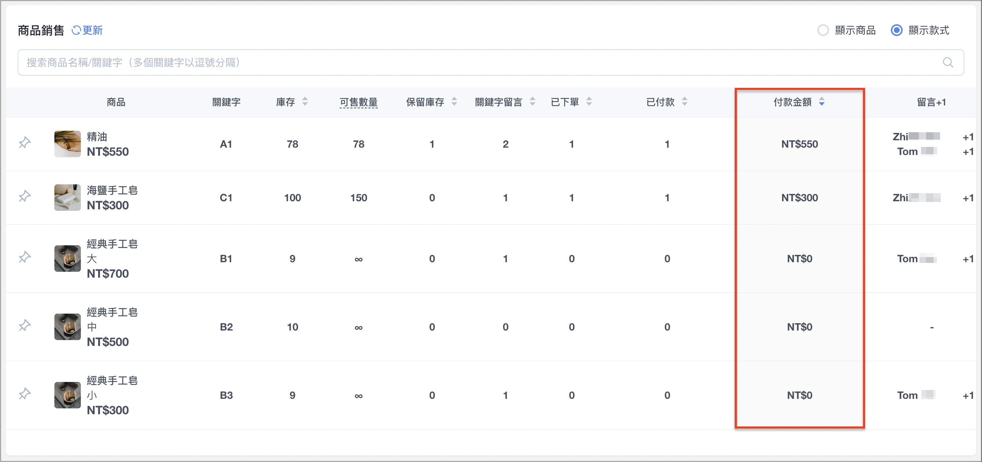The image size is (982, 462).
Task: Focus the product keyword search field
Action: pos(491,62)
